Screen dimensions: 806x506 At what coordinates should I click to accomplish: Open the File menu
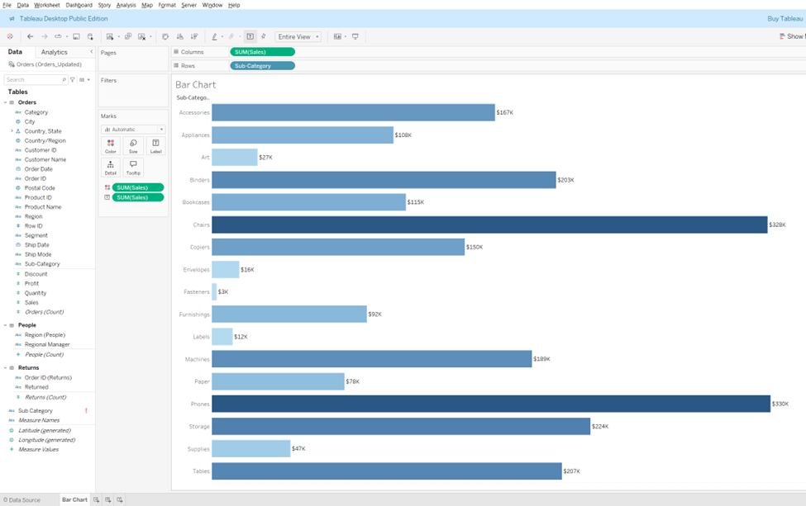(x=7, y=5)
